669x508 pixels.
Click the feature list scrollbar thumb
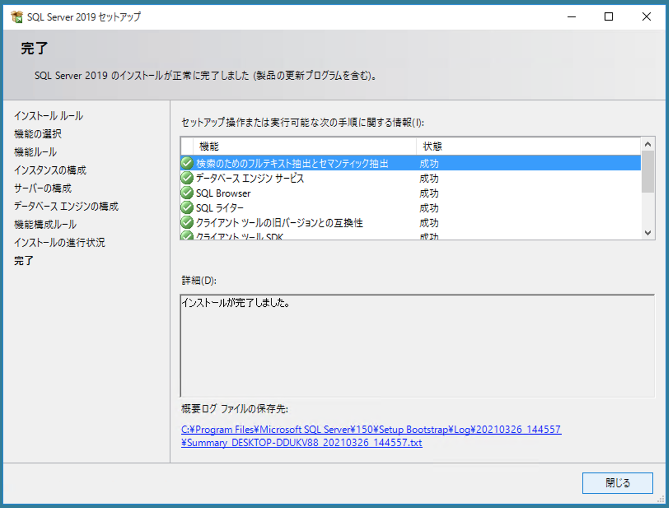click(x=648, y=172)
